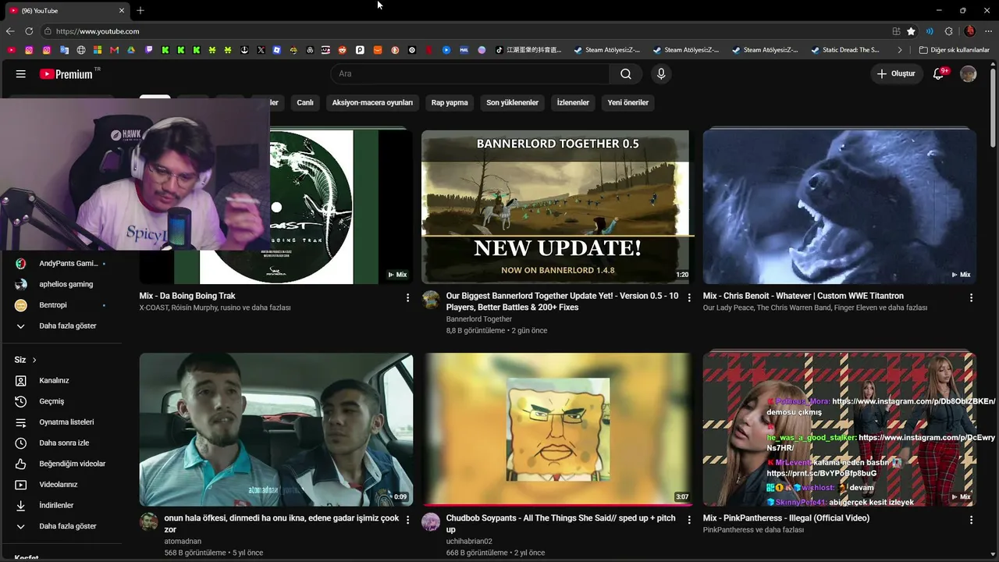This screenshot has width=999, height=562.
Task: Open the browser settings three-dot menu
Action: pyautogui.click(x=989, y=31)
